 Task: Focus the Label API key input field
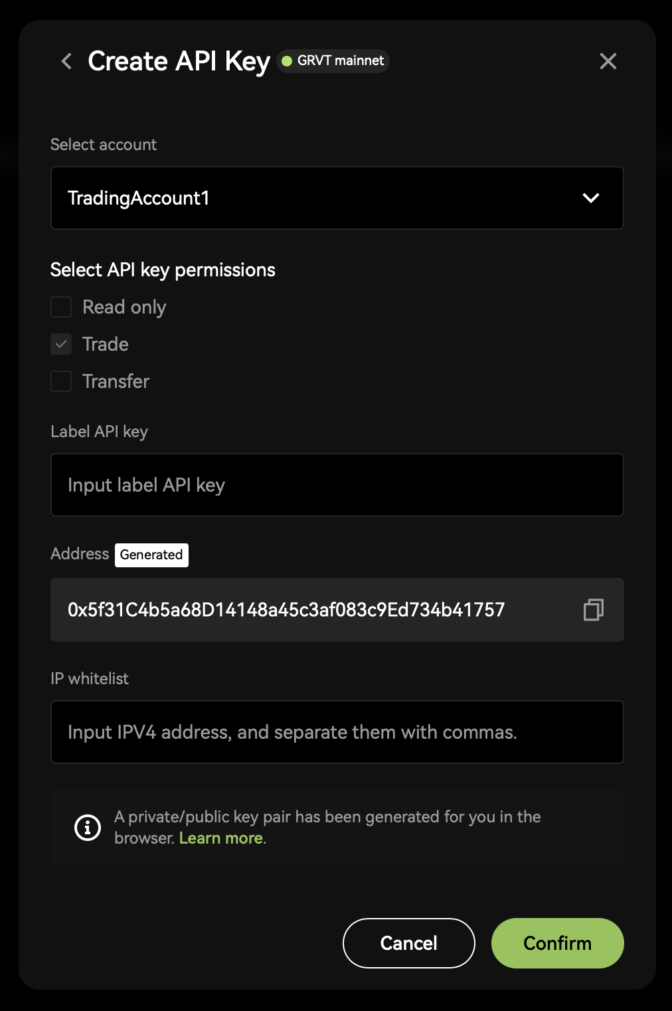pyautogui.click(x=337, y=485)
